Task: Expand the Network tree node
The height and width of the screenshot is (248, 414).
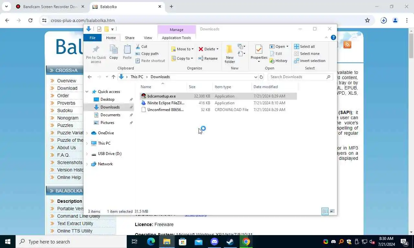Action: [87, 164]
